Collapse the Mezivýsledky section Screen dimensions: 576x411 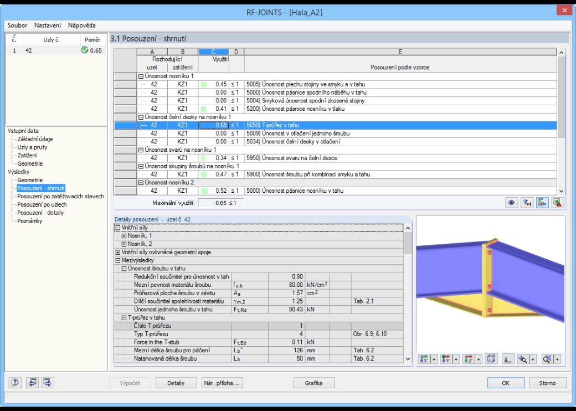tap(118, 260)
